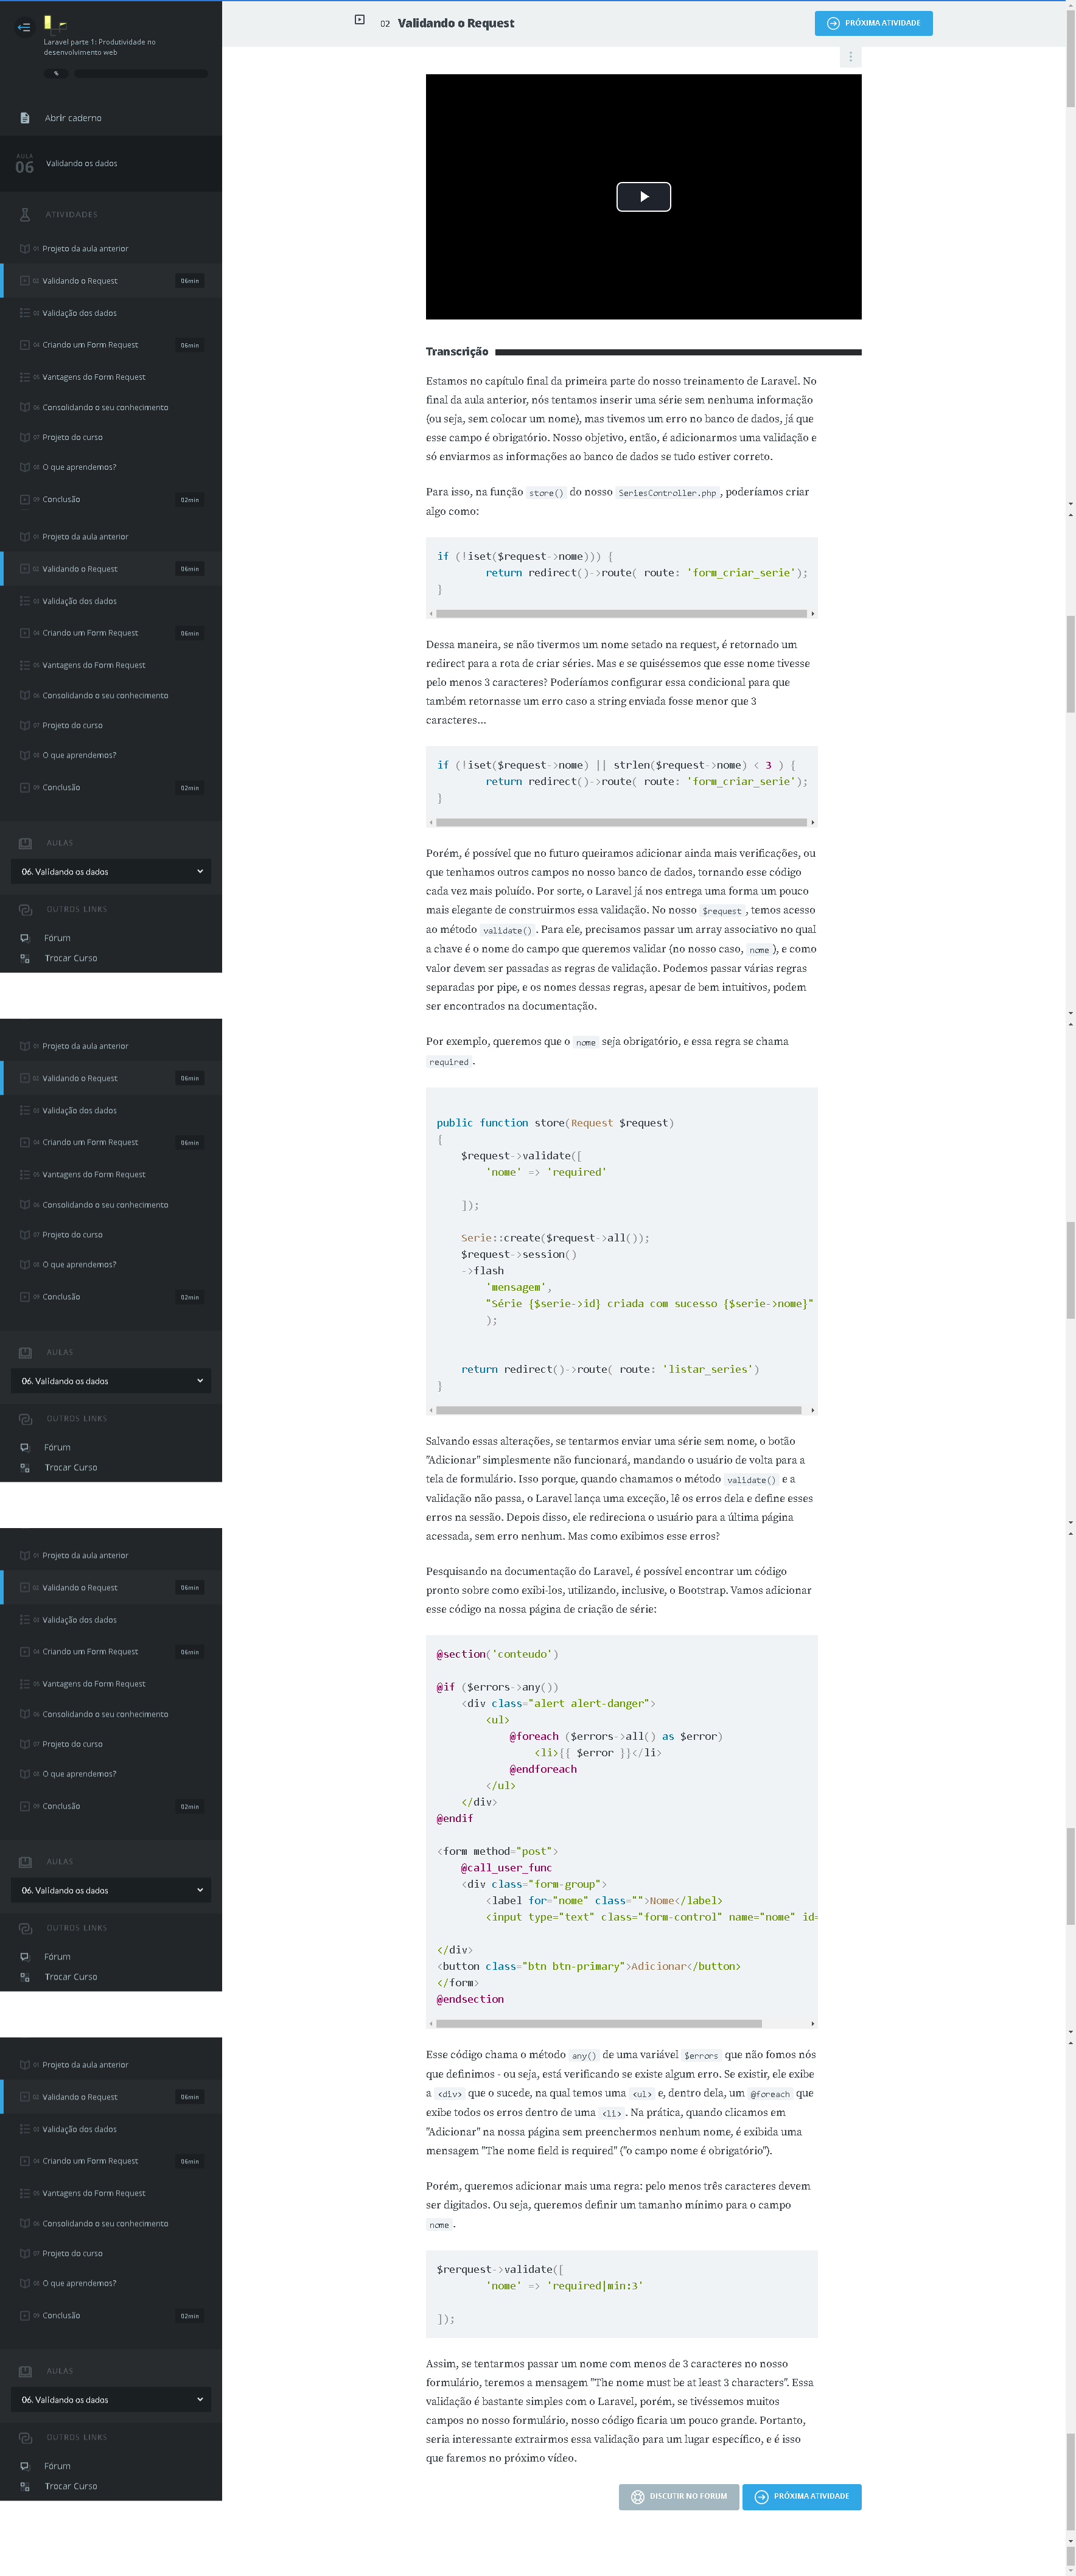The width and height of the screenshot is (1076, 2576).
Task: Open Aula 06 Validando os dados heading
Action: (81, 164)
